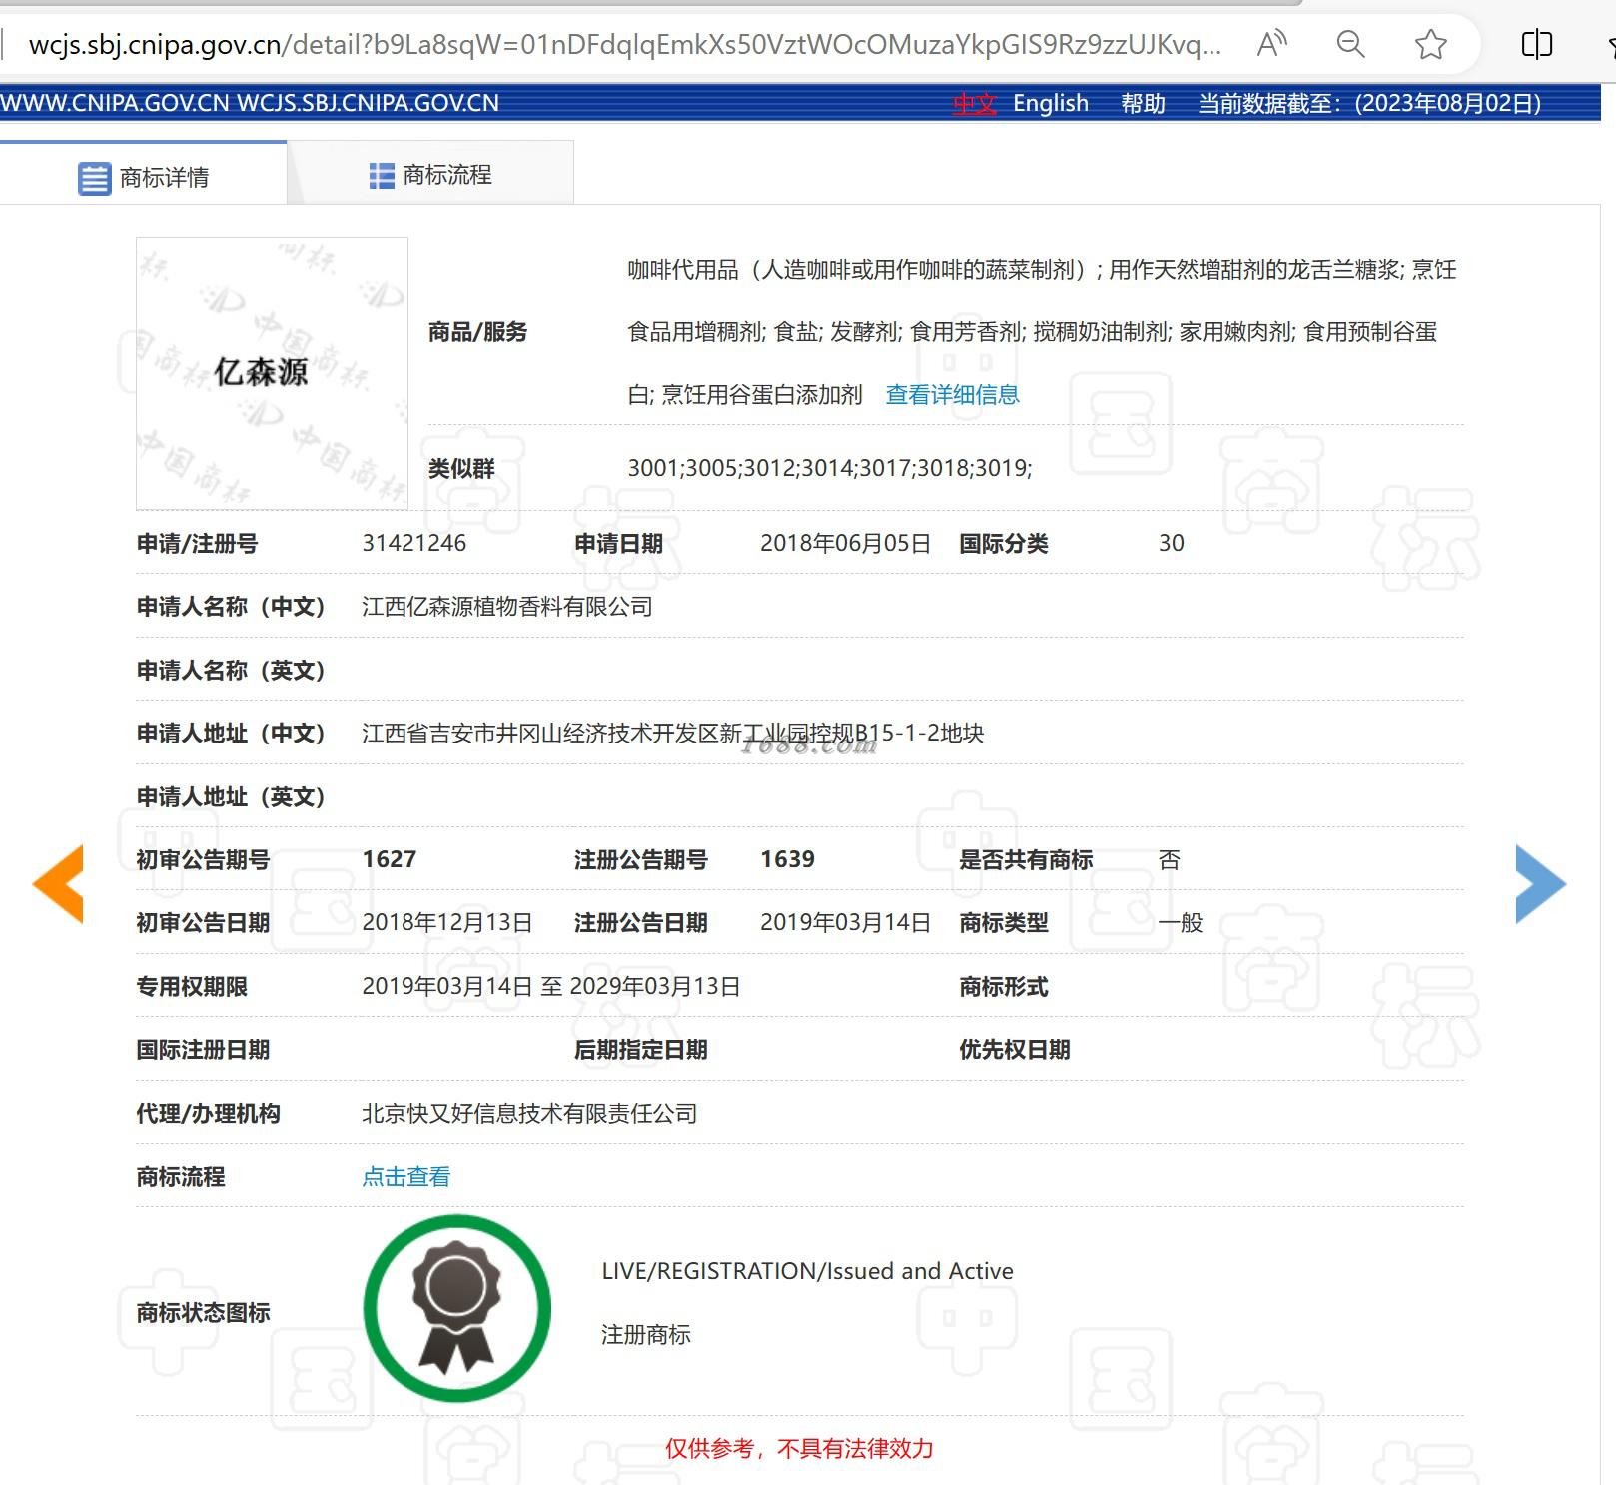Click the 商品/服务 label
The width and height of the screenshot is (1616, 1485).
[477, 332]
